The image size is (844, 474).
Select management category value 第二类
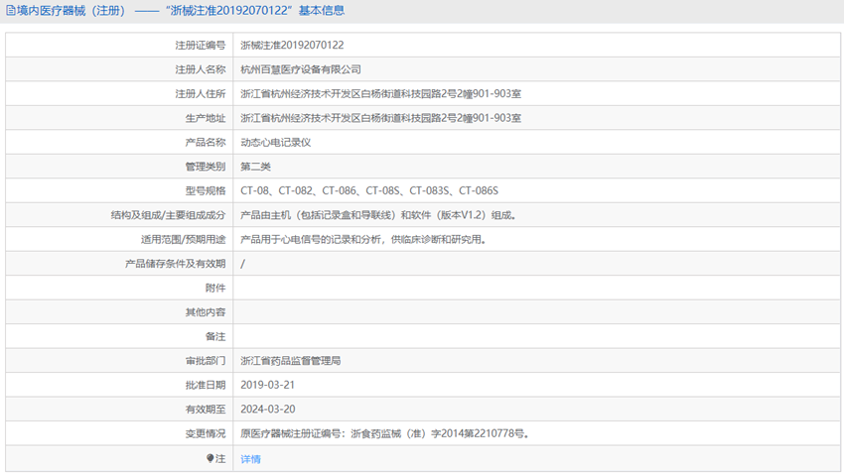255,167
